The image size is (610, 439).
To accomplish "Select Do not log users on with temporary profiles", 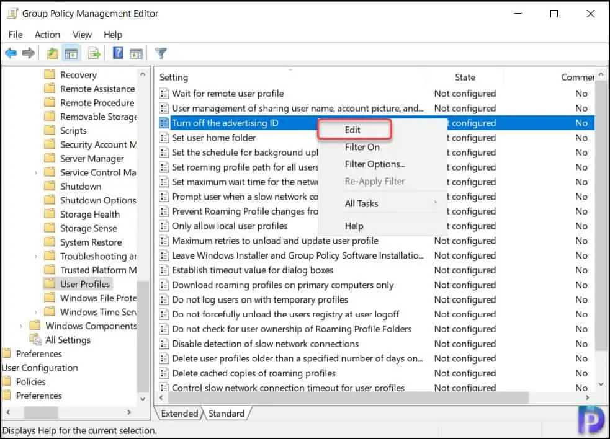I will point(260,299).
